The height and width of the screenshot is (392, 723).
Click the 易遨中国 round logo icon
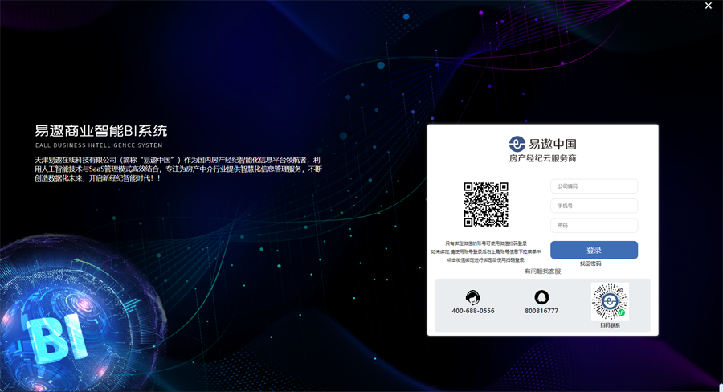pyautogui.click(x=517, y=144)
